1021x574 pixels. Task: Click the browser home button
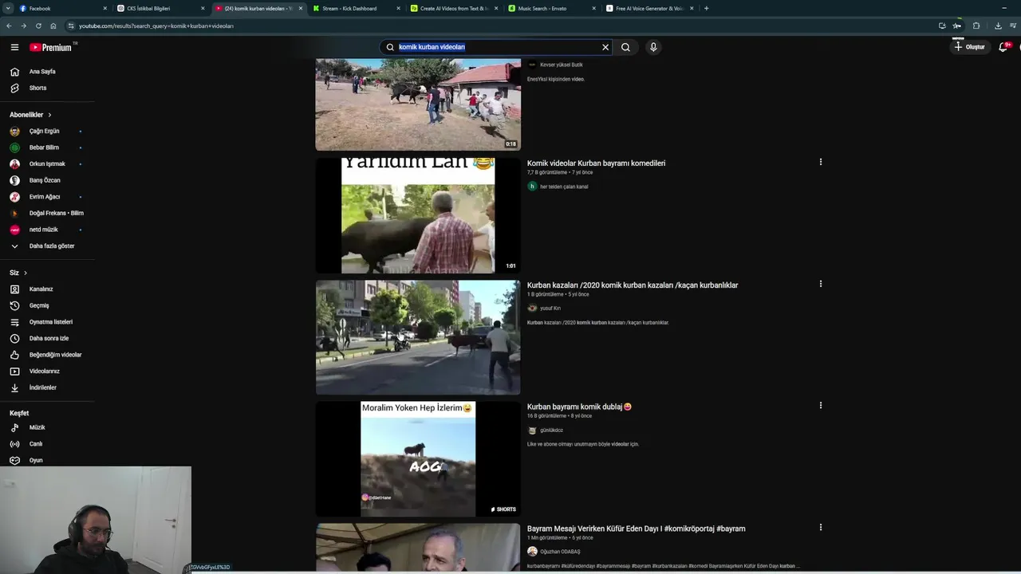[53, 26]
